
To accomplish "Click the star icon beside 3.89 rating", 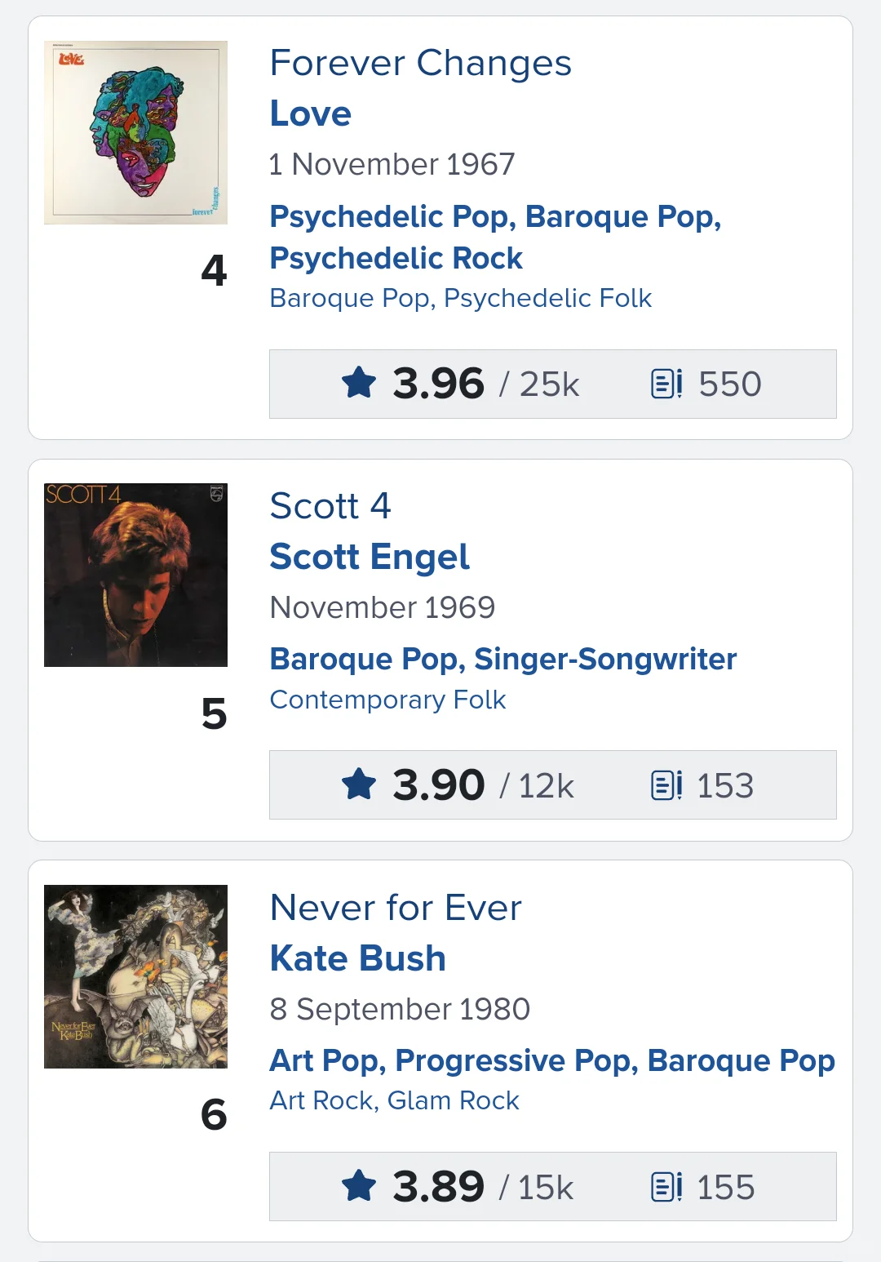I will (359, 1186).
